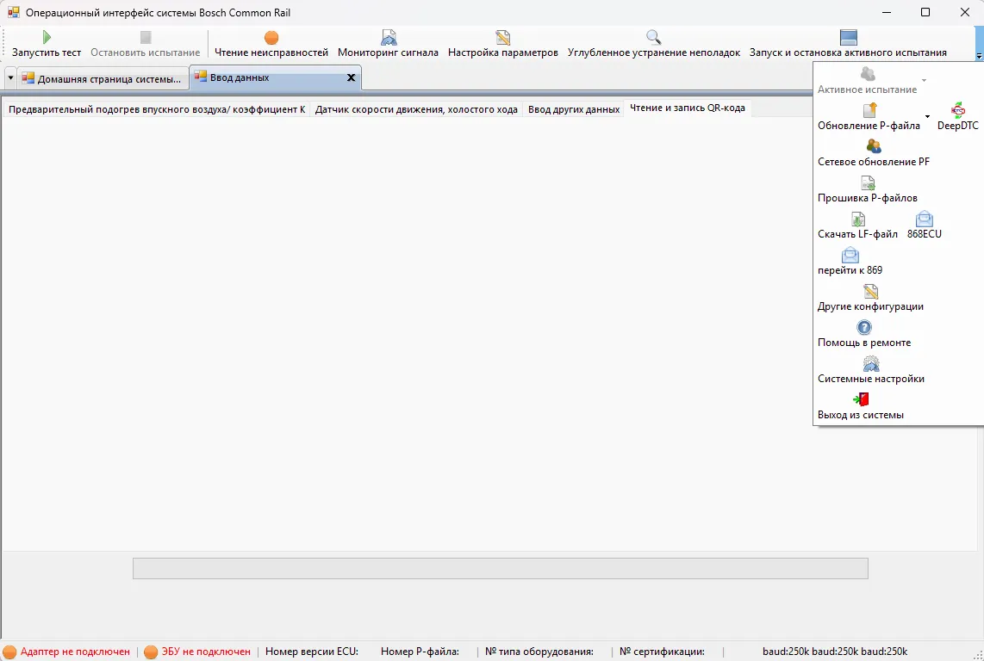Open Чтение неисправностей orange circle icon

271,38
